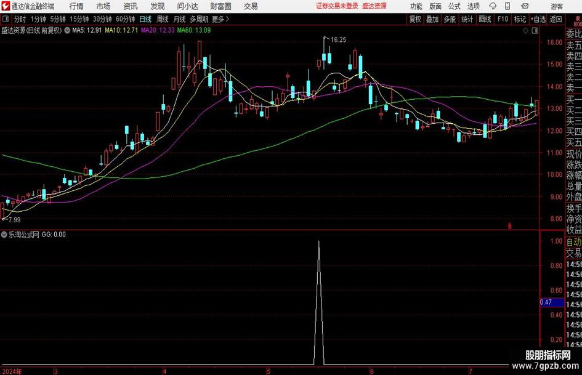Click the TDX red logo icon
582x375 pixels.
click(6, 6)
